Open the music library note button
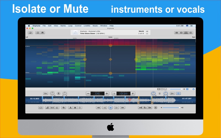This screenshot has width=221, height=138. pyautogui.click(x=30, y=33)
